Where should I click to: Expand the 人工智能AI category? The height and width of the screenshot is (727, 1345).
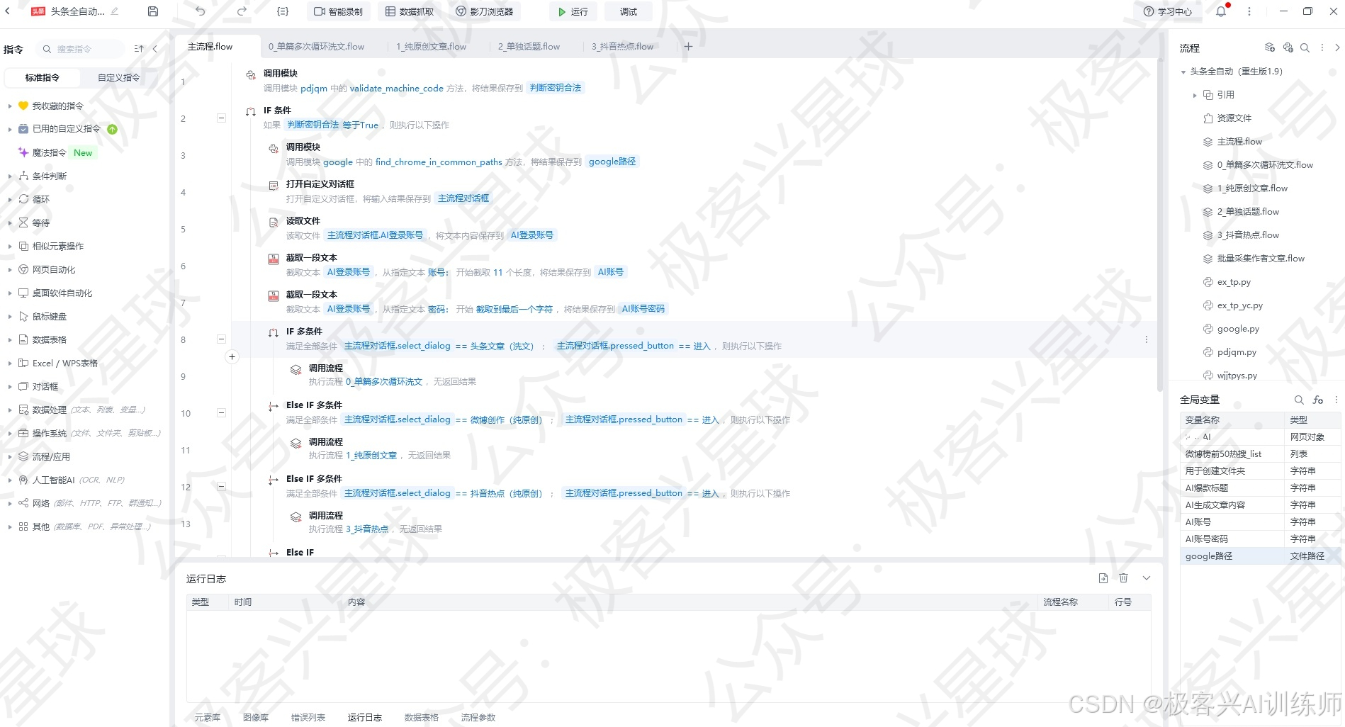point(10,480)
